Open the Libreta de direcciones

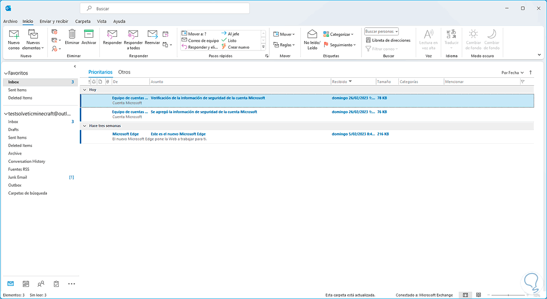(x=388, y=41)
